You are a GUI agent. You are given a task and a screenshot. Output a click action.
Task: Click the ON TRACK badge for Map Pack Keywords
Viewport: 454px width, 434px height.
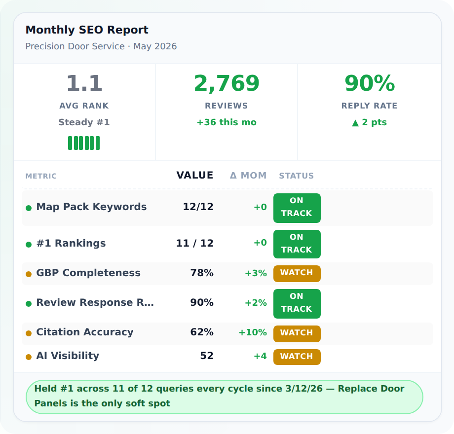(x=297, y=208)
